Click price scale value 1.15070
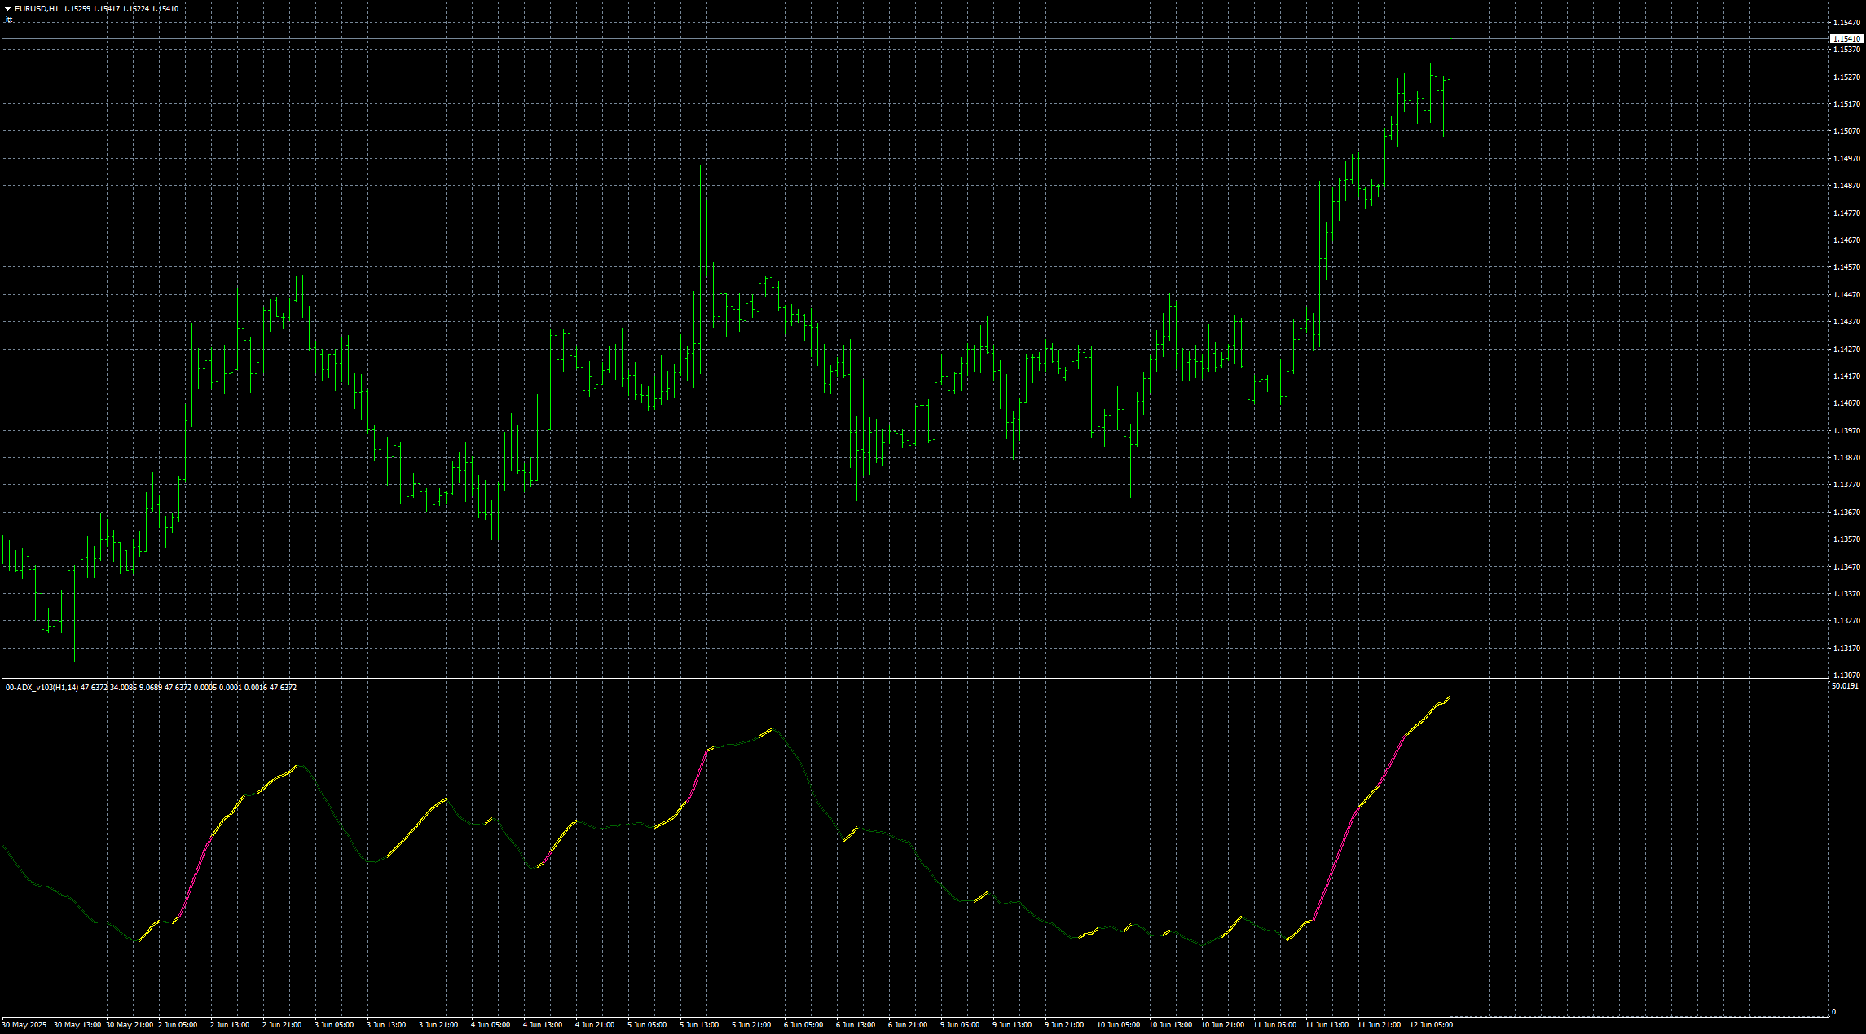Viewport: 1866px width, 1034px height. tap(1846, 131)
